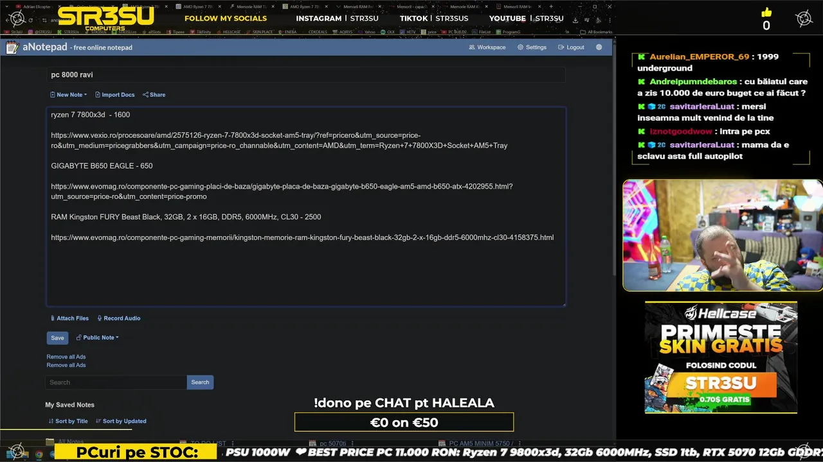Click the notes Search input field
Image resolution: width=823 pixels, height=462 pixels.
116,382
